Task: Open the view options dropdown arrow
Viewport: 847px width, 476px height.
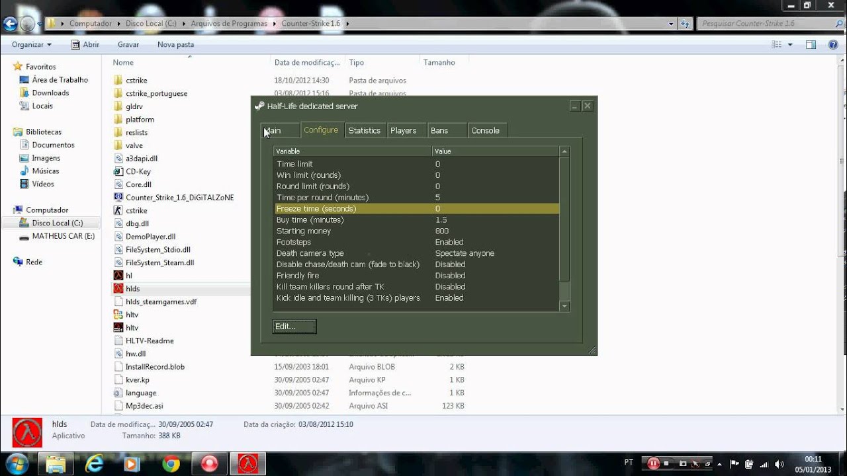Action: [x=790, y=44]
